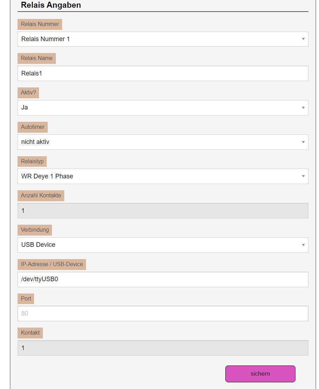
Task: Select the Aktiv? label tag
Action: coord(28,93)
